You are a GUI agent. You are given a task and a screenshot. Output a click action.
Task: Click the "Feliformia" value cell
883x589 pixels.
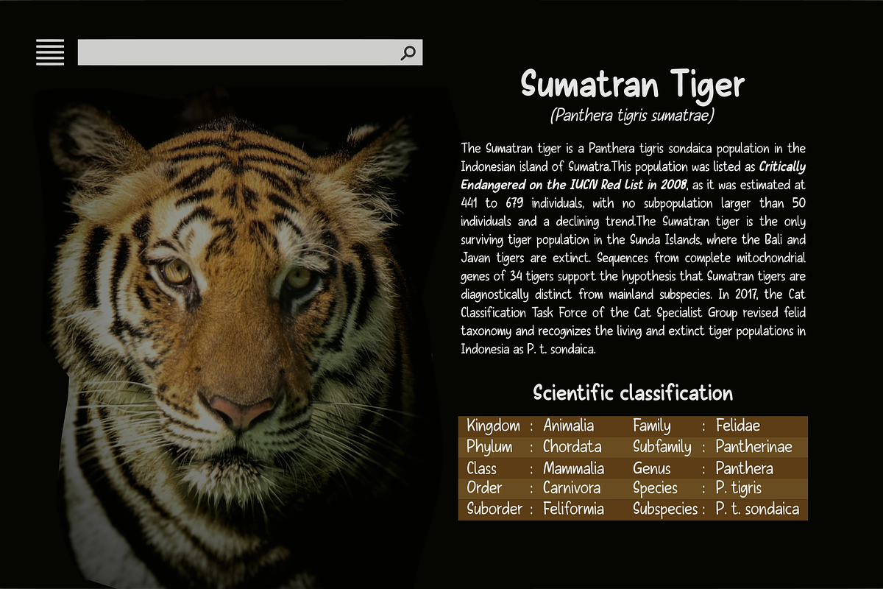pyautogui.click(x=573, y=509)
